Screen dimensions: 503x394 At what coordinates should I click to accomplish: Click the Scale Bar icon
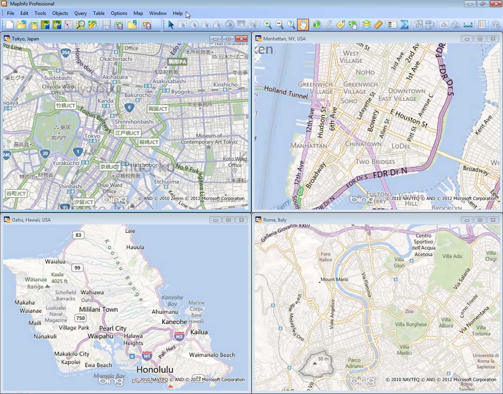click(x=468, y=25)
